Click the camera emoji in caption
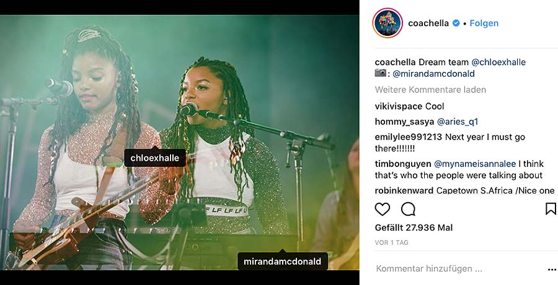 click(381, 74)
